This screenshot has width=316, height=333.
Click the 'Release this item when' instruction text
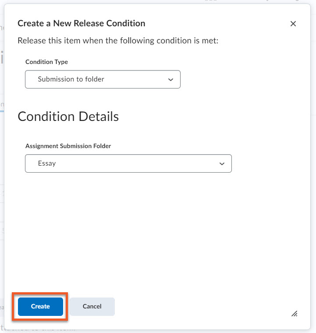[117, 41]
